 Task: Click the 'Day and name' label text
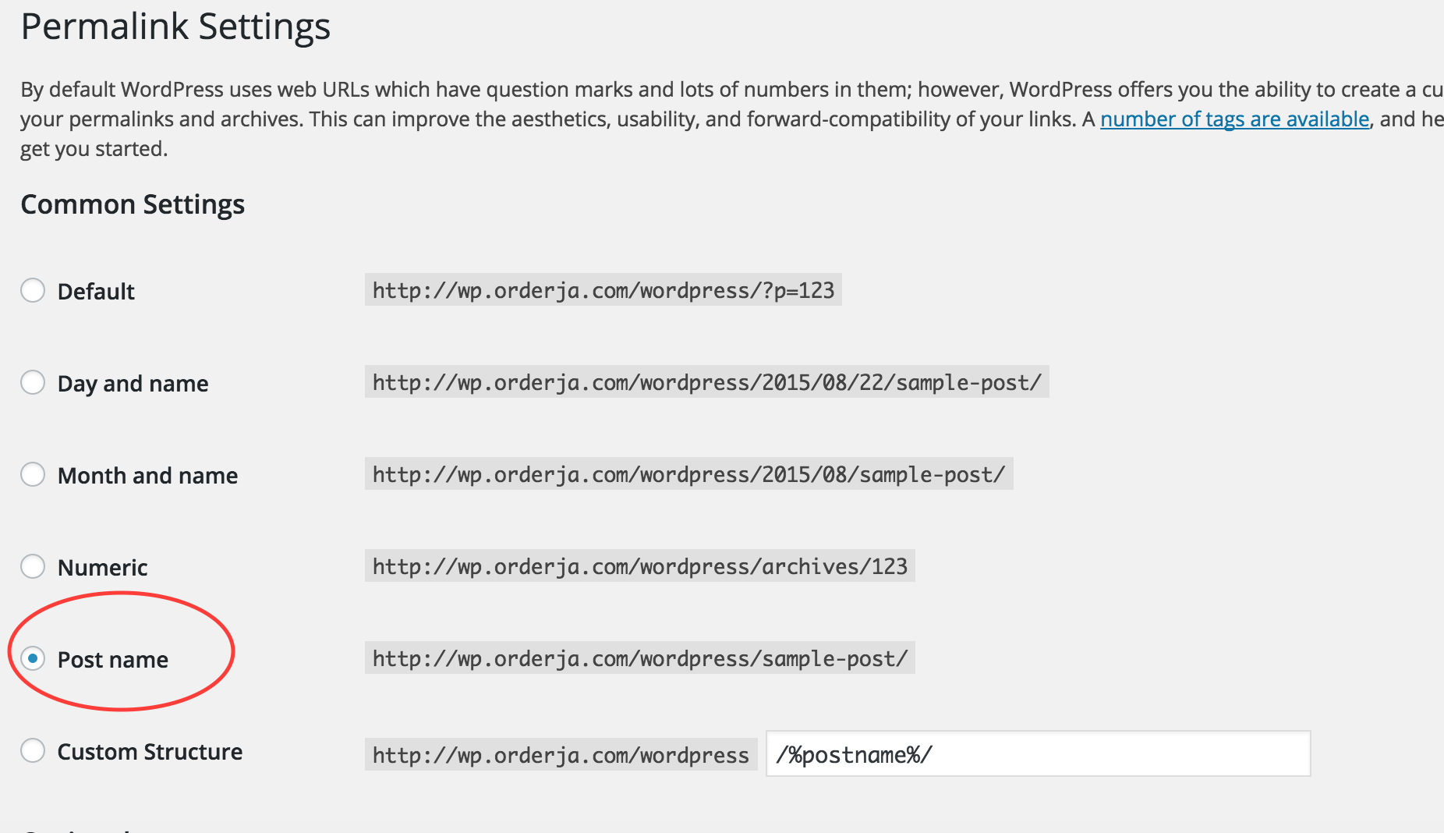coord(133,384)
